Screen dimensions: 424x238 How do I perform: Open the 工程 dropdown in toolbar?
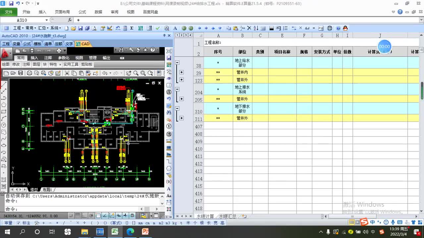click(19, 28)
